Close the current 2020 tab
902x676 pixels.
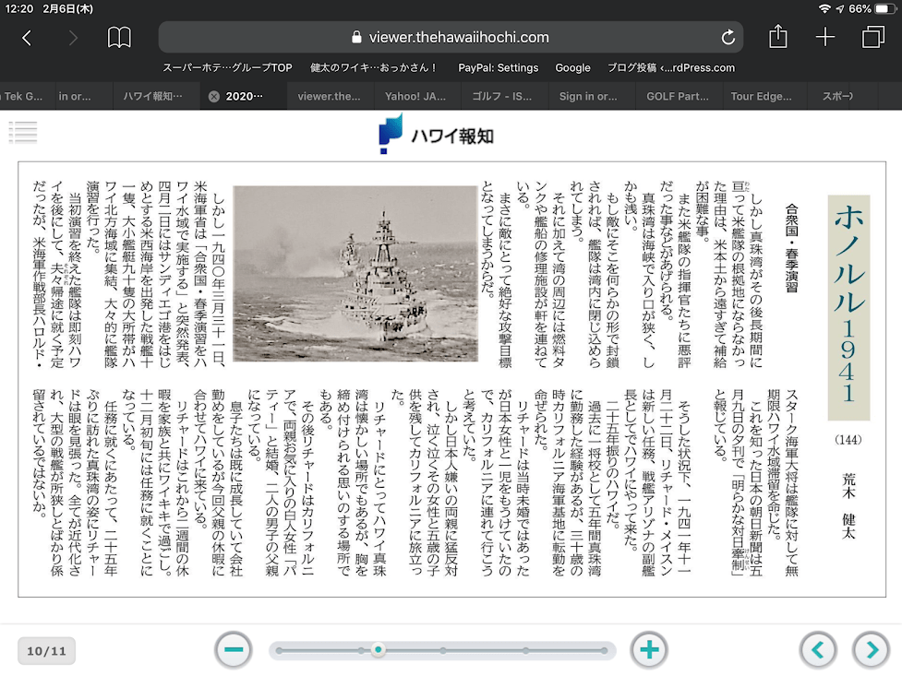click(214, 96)
